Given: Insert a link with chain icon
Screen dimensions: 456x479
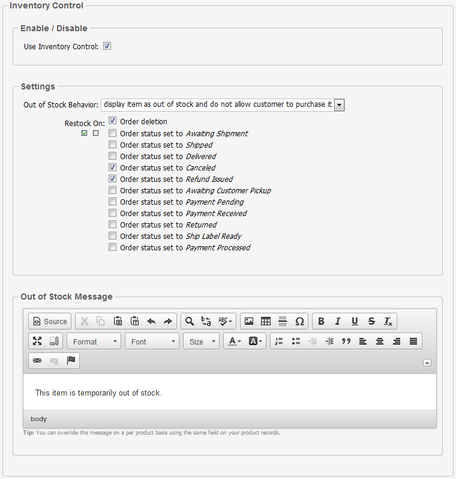Looking at the screenshot, I should tap(37, 361).
